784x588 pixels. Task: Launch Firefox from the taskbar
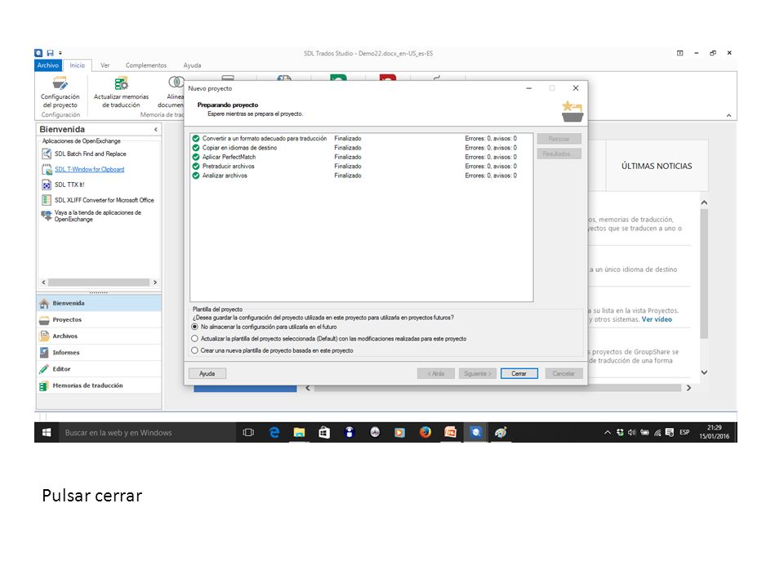point(425,433)
